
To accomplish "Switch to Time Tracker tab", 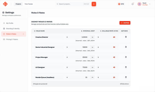I will [29, 4].
